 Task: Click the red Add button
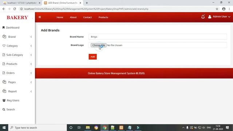(x=92, y=57)
